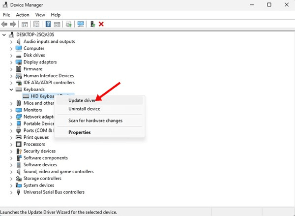Expand the Firmware node
This screenshot has height=216, width=295.
(x=11, y=69)
